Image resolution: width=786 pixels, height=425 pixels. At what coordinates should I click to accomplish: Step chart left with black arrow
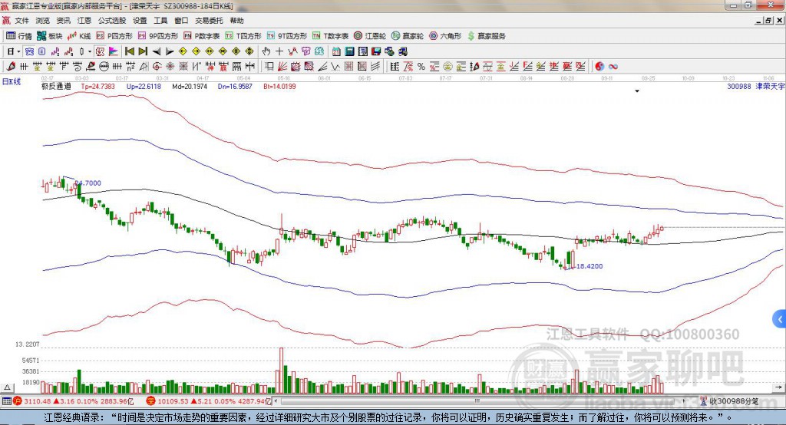[157, 51]
